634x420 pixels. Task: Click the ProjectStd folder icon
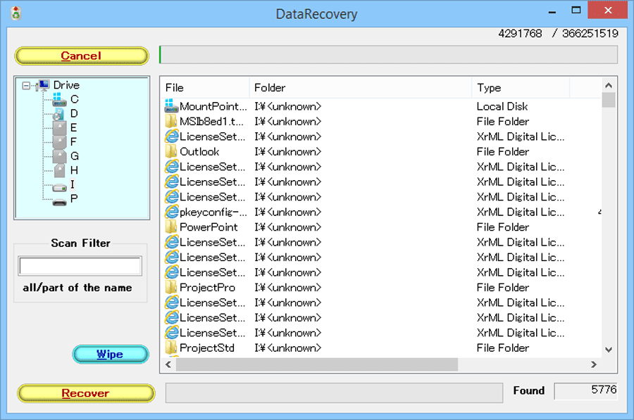click(x=171, y=348)
